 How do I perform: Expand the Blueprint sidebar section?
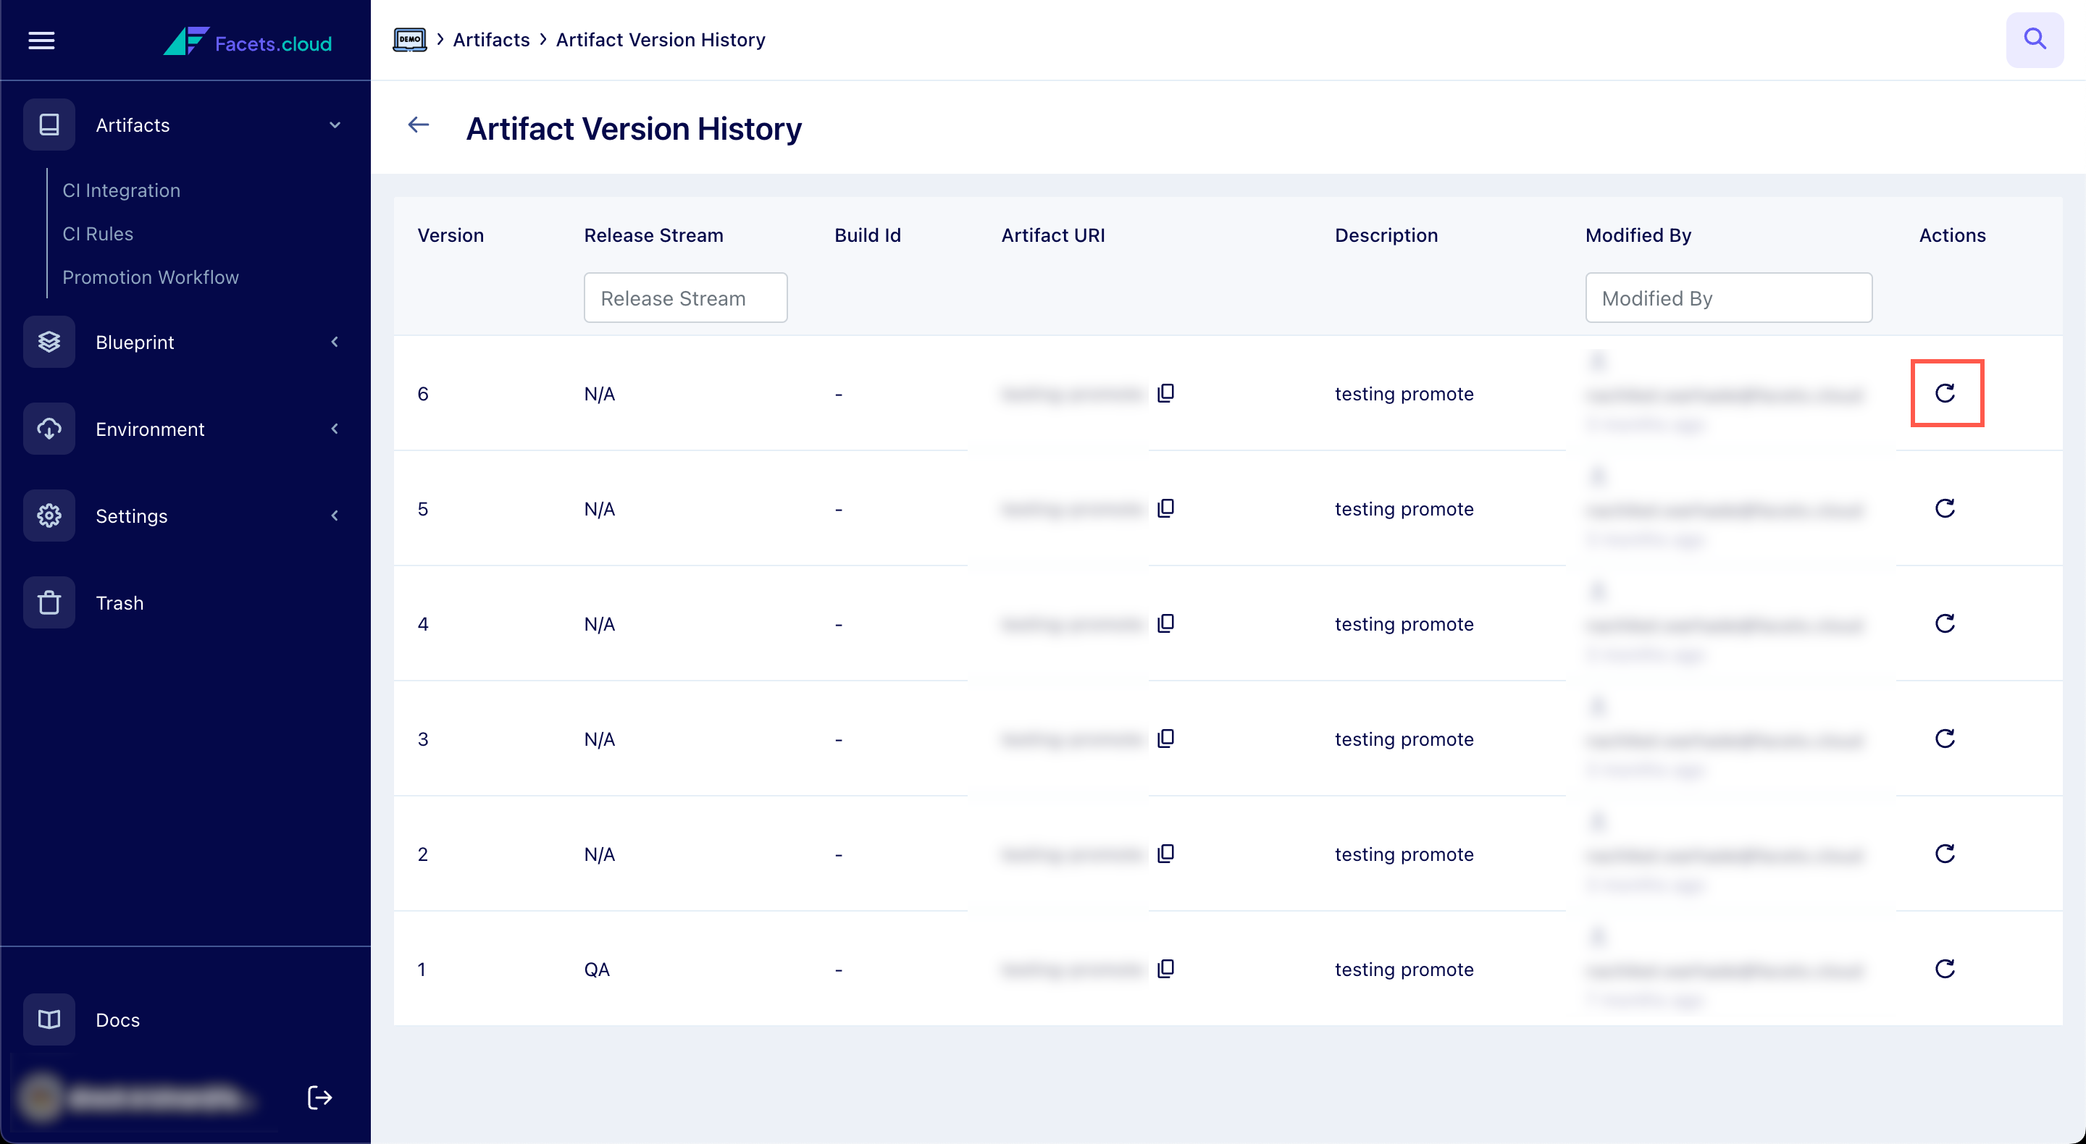pyautogui.click(x=335, y=342)
